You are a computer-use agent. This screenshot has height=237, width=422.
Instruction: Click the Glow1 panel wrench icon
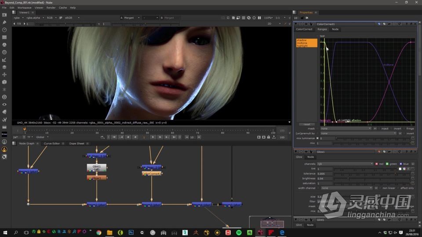311,152
